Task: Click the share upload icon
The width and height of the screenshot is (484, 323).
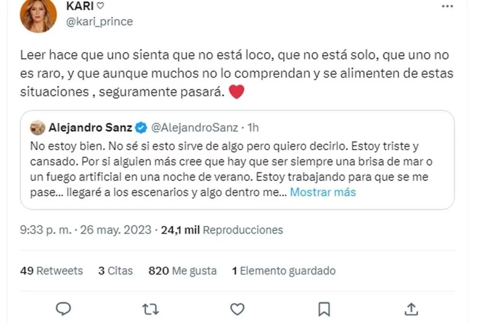Action: point(412,309)
